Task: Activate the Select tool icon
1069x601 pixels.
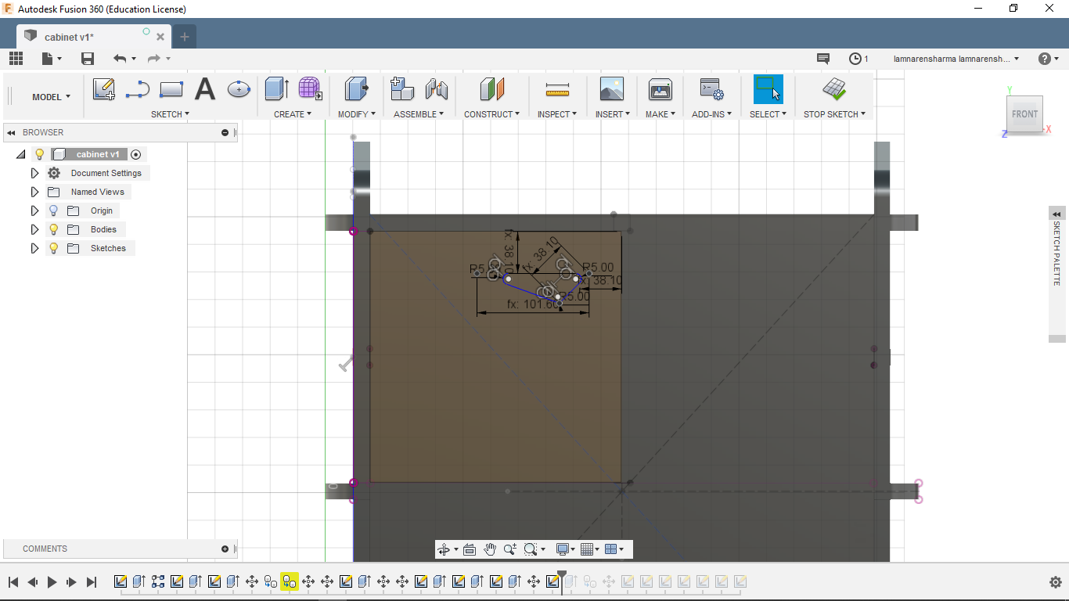Action: pyautogui.click(x=768, y=89)
